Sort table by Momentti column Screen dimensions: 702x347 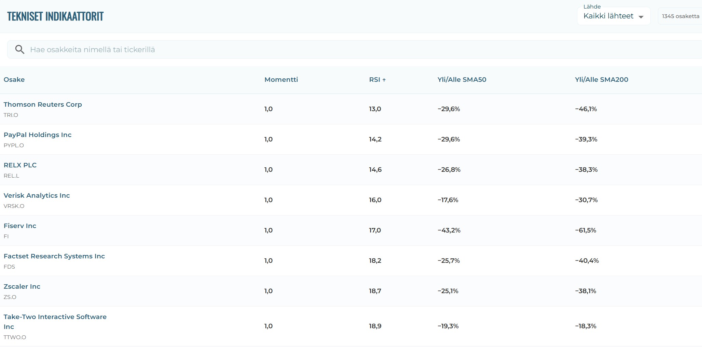coord(281,80)
